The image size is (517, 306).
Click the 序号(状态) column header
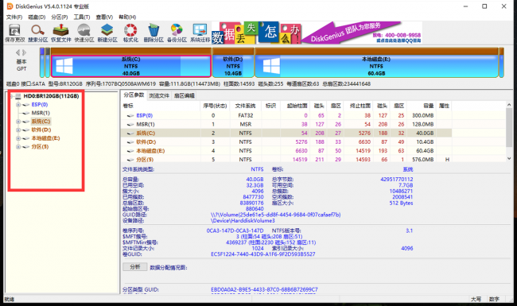tap(215, 106)
